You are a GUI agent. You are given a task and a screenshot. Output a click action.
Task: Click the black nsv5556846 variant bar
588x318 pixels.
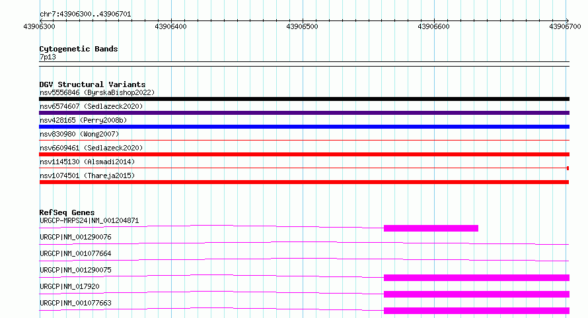pos(304,99)
